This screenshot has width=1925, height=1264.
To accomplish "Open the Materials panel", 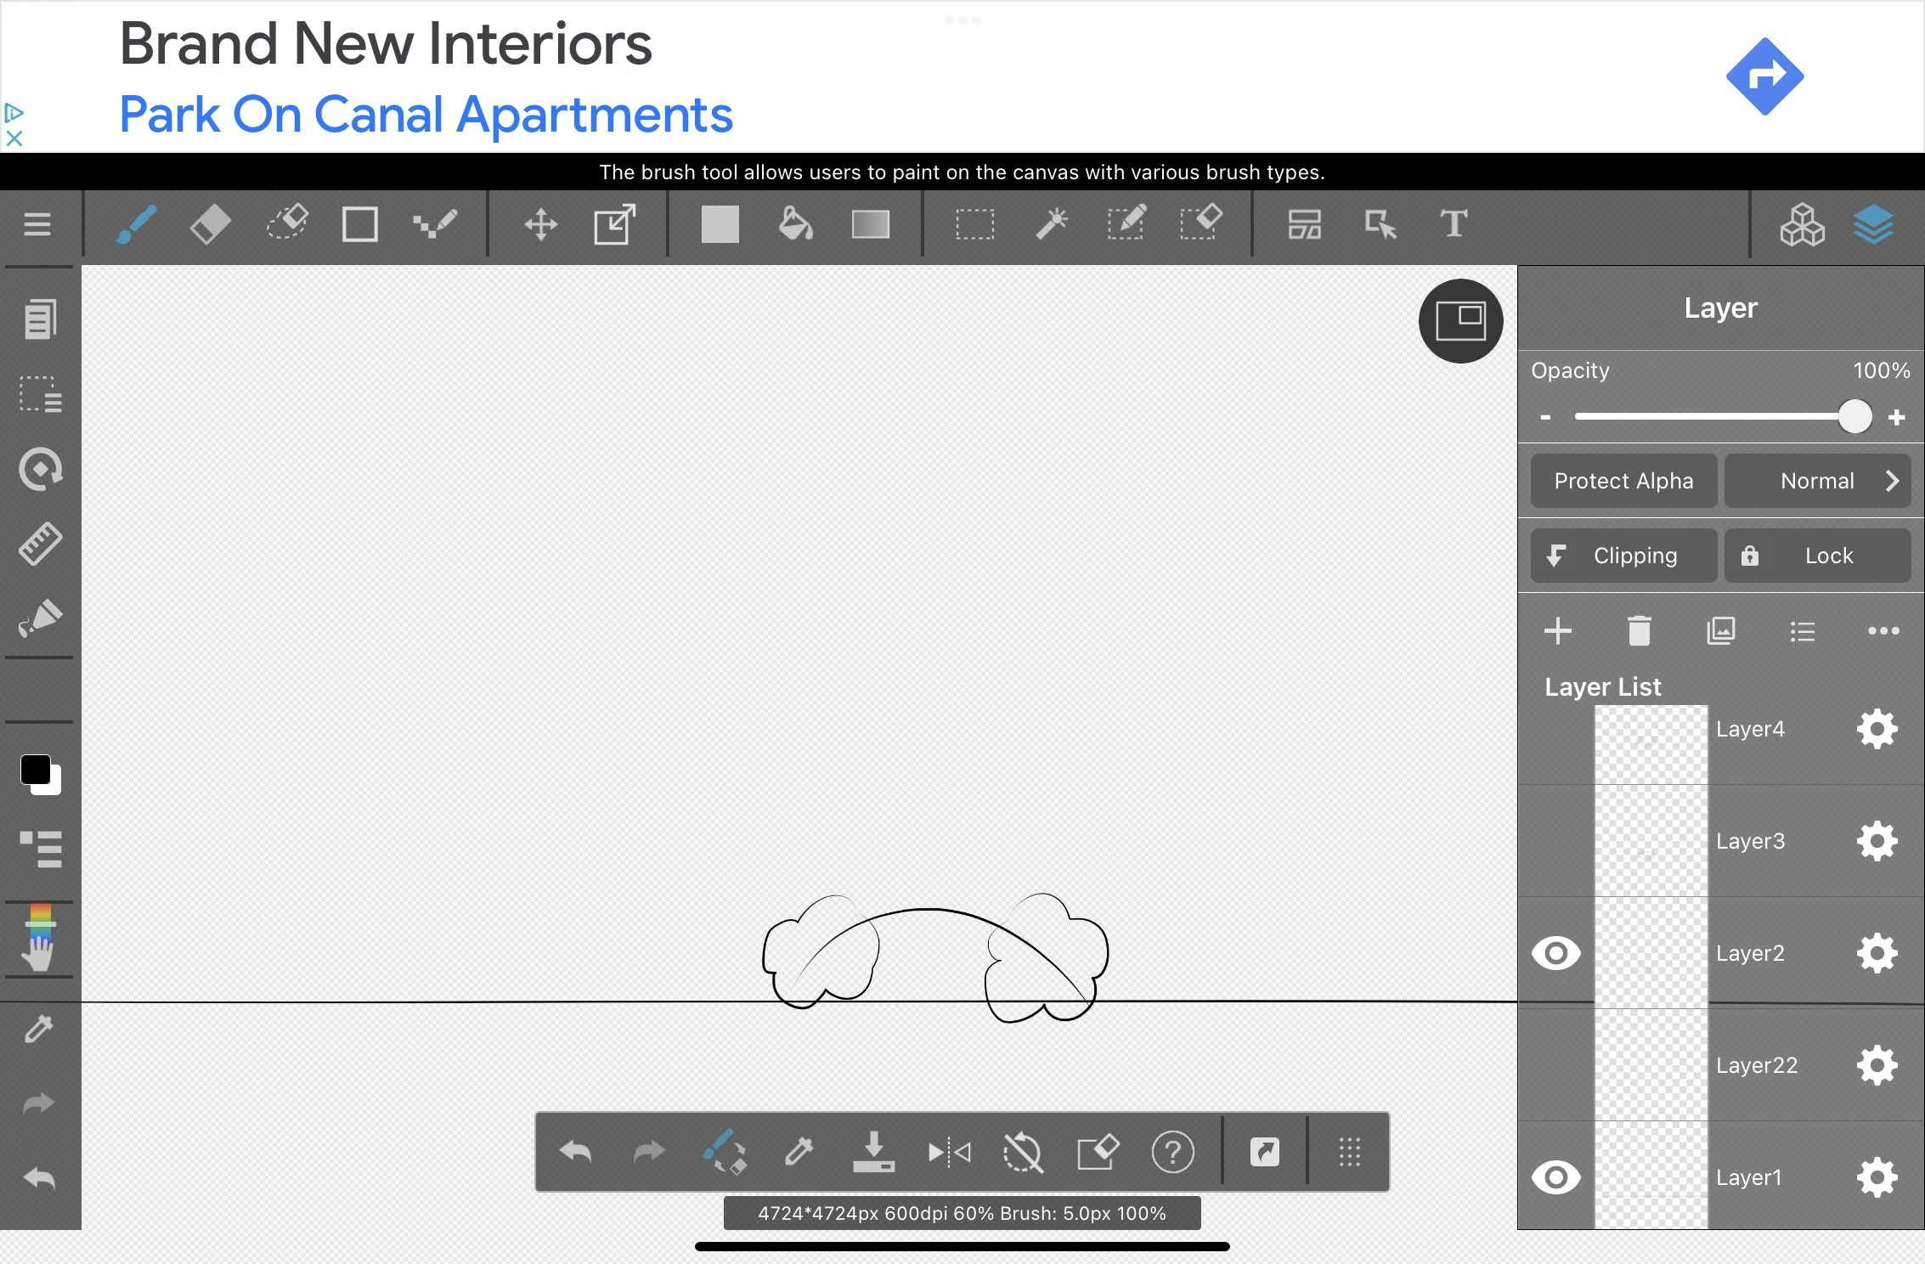I will (x=1803, y=224).
